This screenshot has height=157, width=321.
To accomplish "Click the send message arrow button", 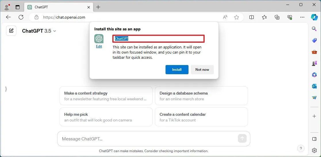I will pyautogui.click(x=242, y=139).
